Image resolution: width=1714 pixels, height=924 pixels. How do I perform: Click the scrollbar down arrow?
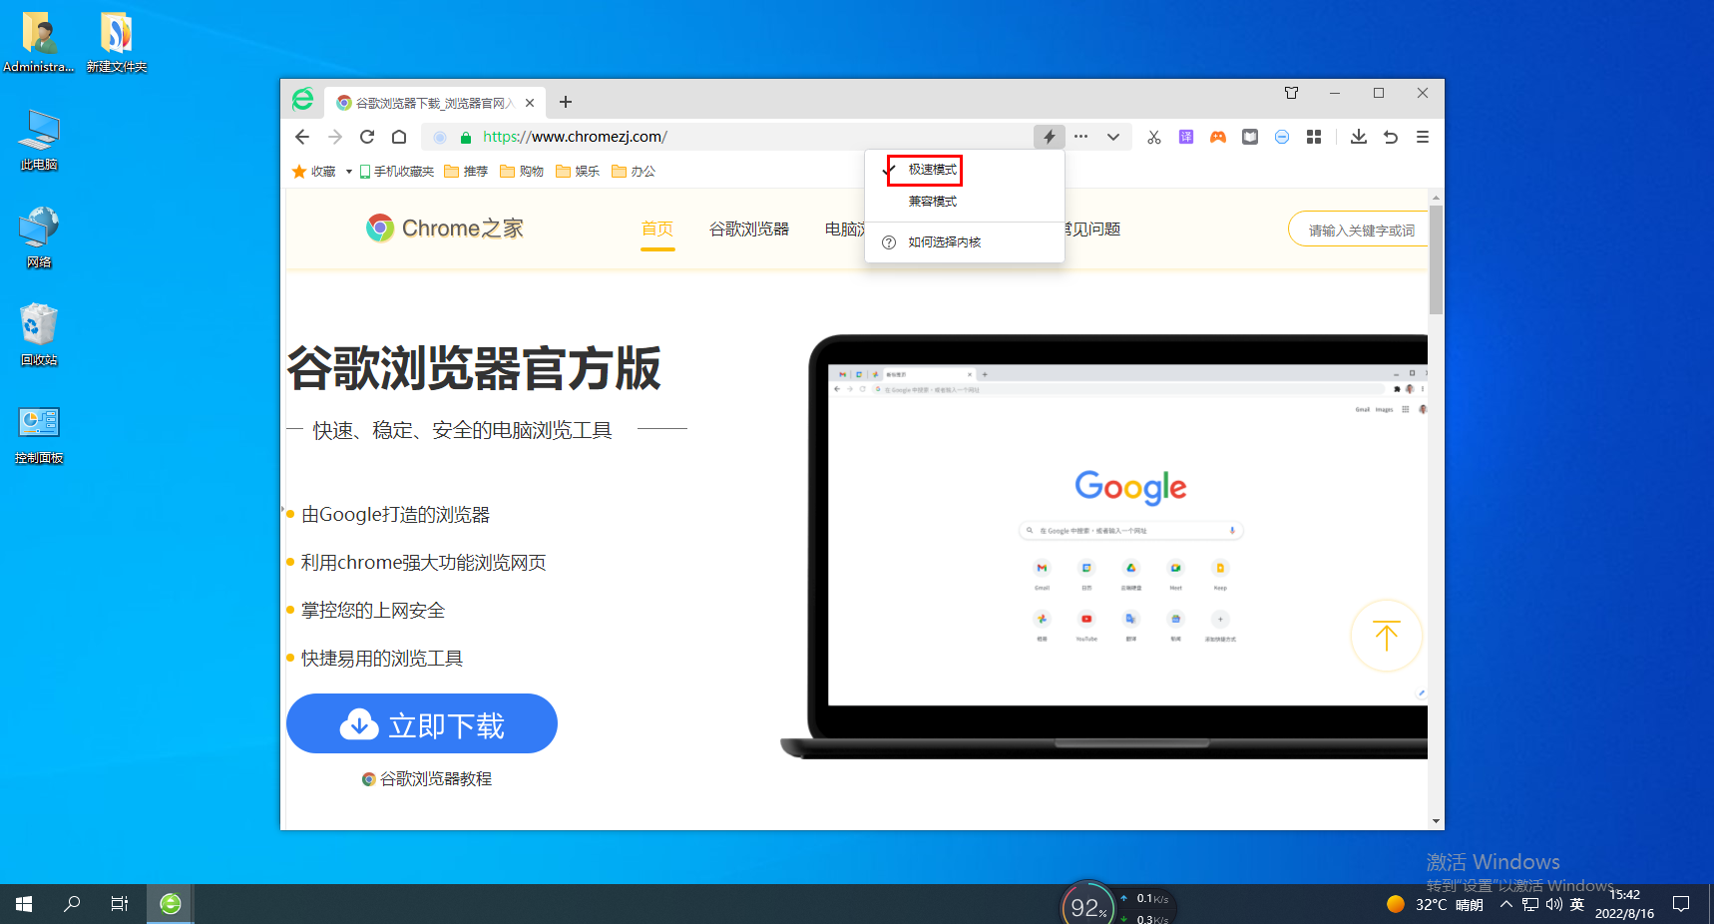[x=1437, y=821]
